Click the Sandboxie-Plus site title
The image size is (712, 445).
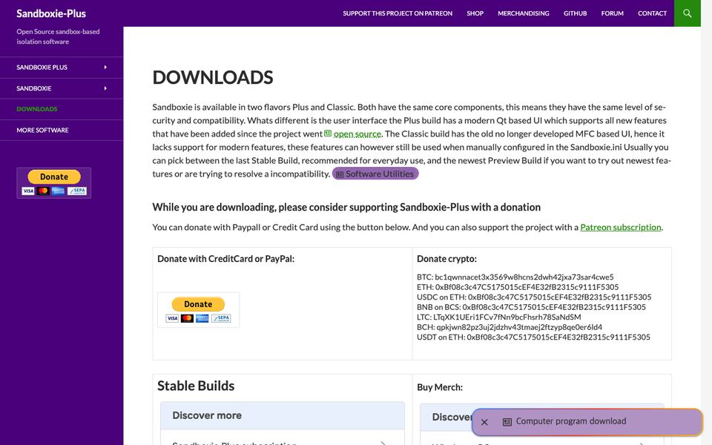tap(51, 13)
